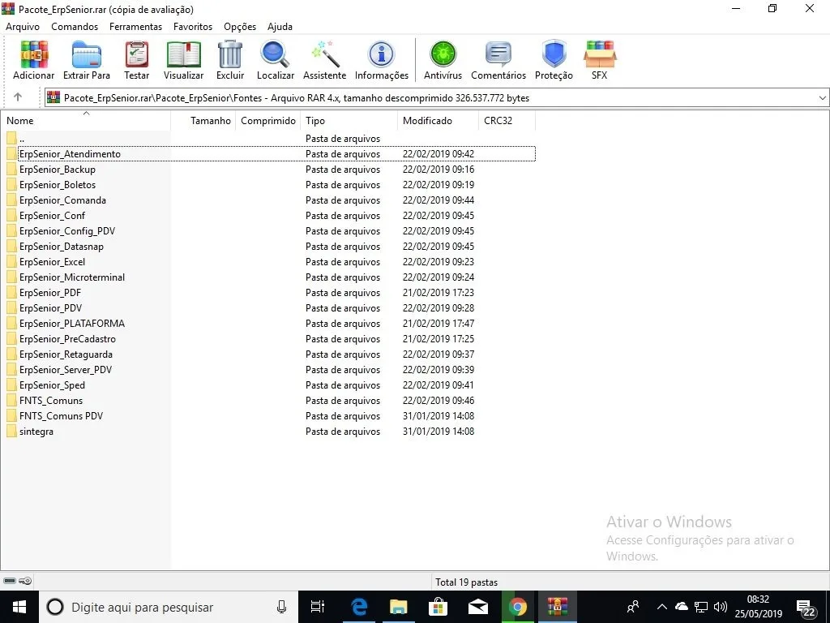This screenshot has height=623, width=830.
Task: Select the ErpSenior_Comanda folder
Action: point(268,200)
